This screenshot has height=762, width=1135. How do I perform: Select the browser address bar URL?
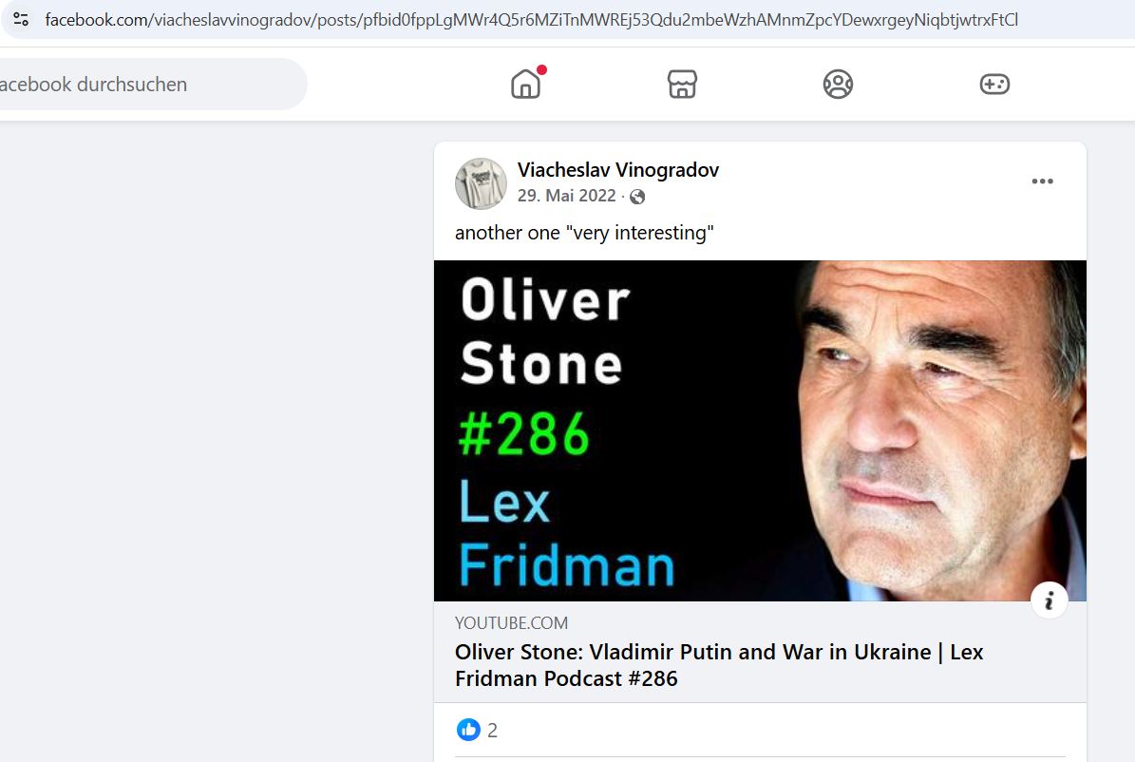[531, 20]
